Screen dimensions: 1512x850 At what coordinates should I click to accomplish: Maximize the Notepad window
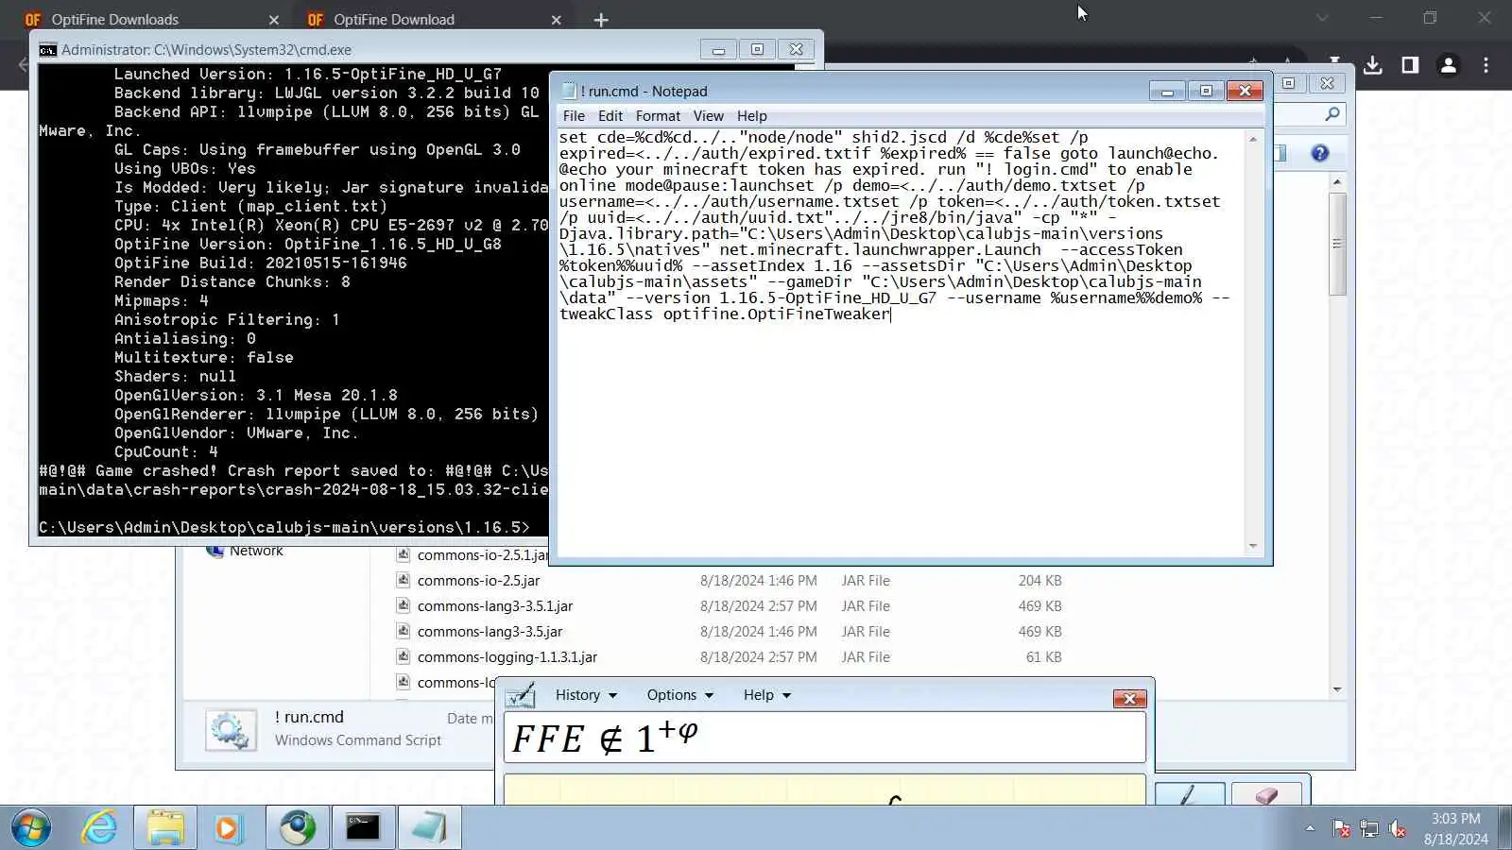pyautogui.click(x=1206, y=91)
